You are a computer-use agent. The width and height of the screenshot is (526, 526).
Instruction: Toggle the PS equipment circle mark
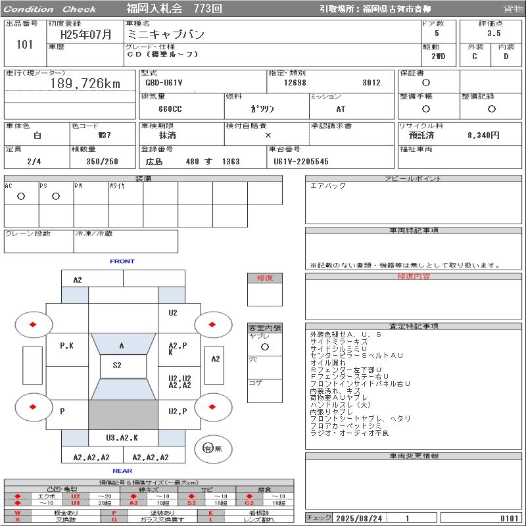pyautogui.click(x=56, y=196)
